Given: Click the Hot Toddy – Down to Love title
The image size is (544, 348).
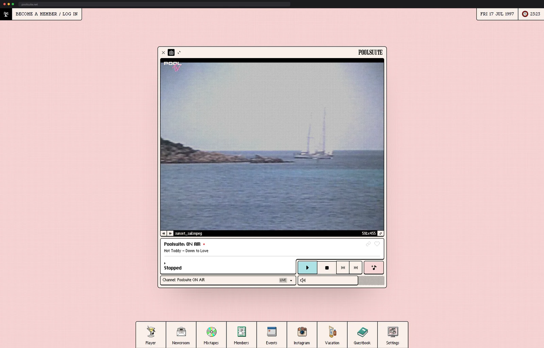Looking at the screenshot, I should [x=186, y=251].
